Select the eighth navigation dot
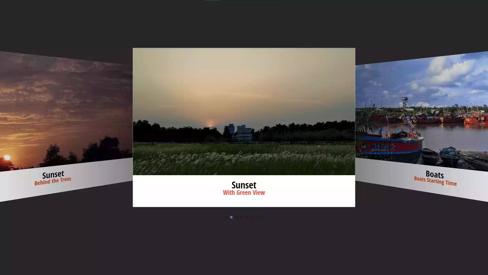 pyautogui.click(x=262, y=217)
